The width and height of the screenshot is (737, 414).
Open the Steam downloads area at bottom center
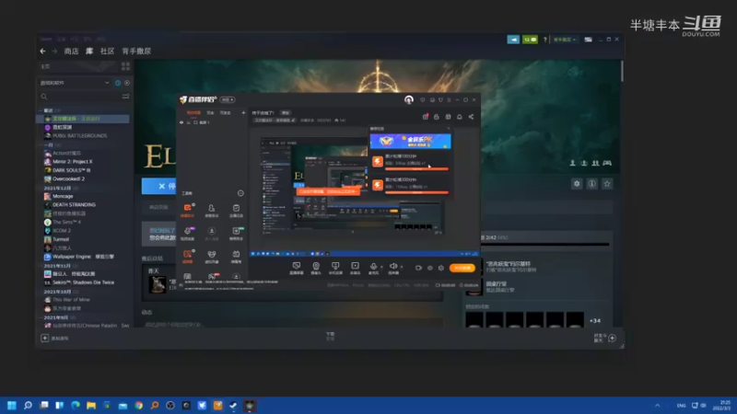[x=331, y=336]
